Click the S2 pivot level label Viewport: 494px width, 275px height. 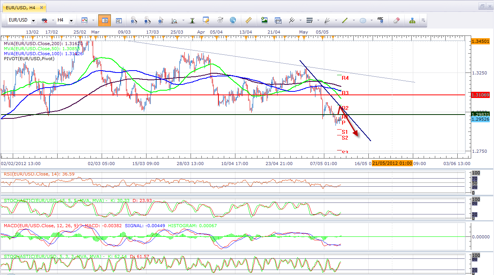345,137
